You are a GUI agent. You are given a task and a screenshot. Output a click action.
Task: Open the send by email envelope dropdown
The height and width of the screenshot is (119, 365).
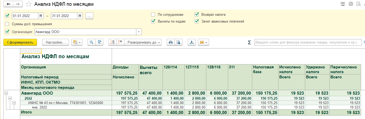(203, 42)
